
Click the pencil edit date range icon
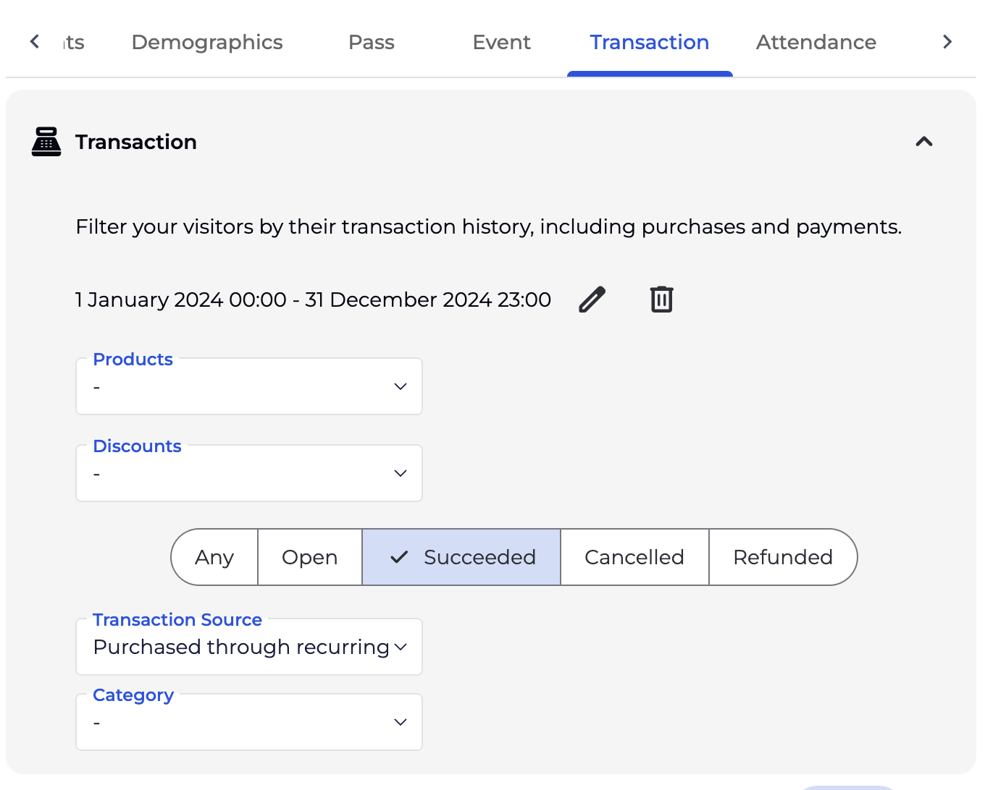tap(592, 300)
